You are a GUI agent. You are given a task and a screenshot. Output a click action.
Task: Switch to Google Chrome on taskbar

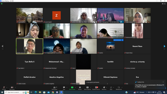tap(53, 92)
